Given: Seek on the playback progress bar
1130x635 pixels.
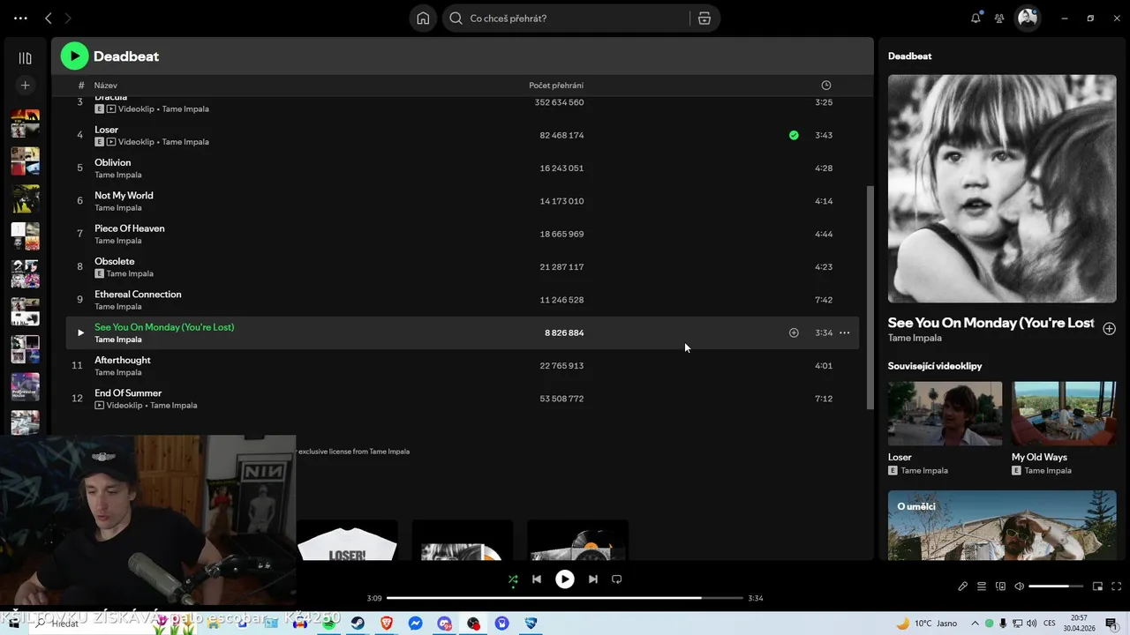Looking at the screenshot, I should pos(565,598).
